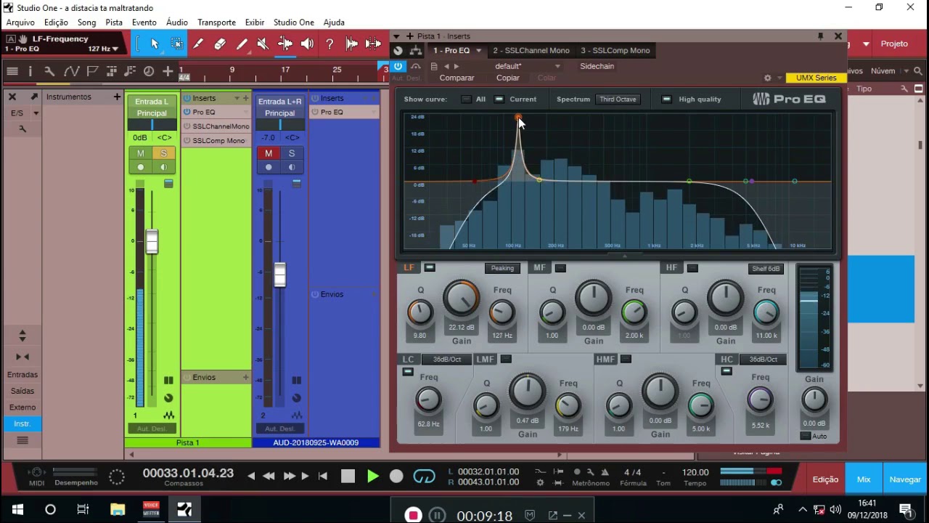Select the Mute tool

coord(263,44)
